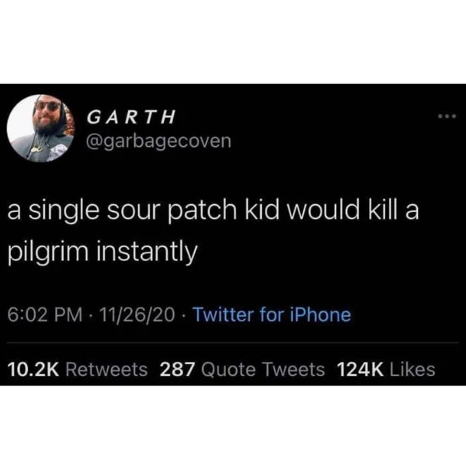The width and height of the screenshot is (466, 466).
Task: Click the 'Quote Tweets' label
Action: tap(263, 370)
